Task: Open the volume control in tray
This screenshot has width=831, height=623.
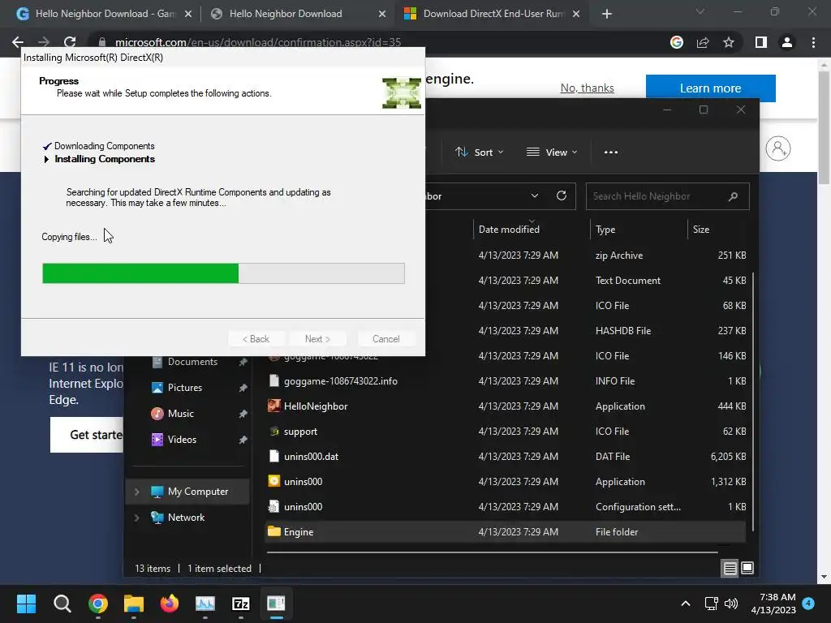Action: point(731,604)
